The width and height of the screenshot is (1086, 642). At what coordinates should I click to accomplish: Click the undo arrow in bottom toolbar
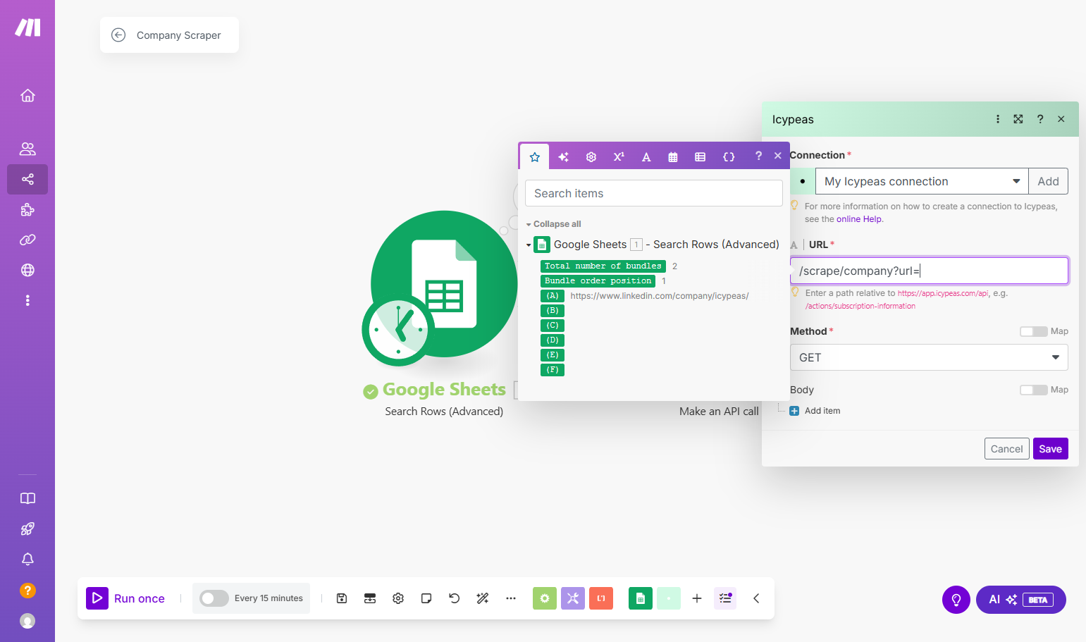point(455,598)
